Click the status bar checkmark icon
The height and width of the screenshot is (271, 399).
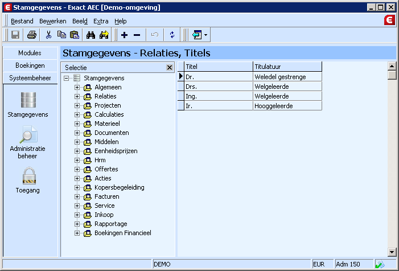pos(380,264)
